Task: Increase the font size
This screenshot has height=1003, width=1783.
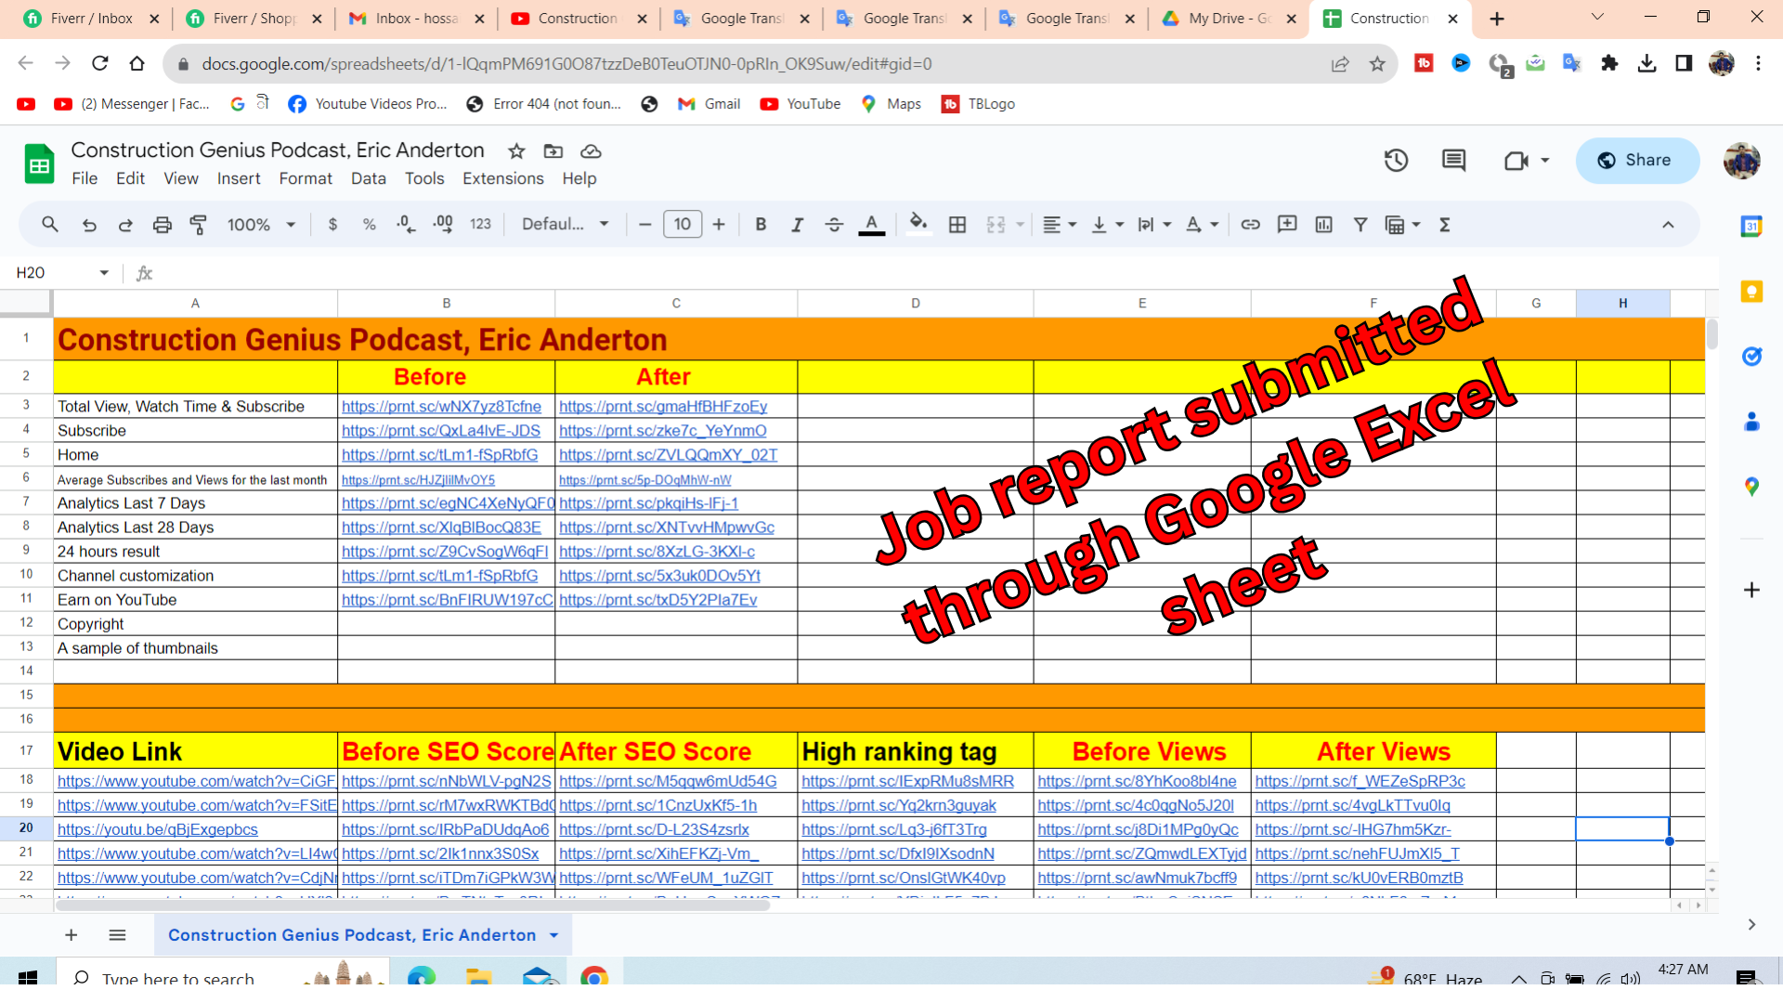Action: (x=719, y=225)
